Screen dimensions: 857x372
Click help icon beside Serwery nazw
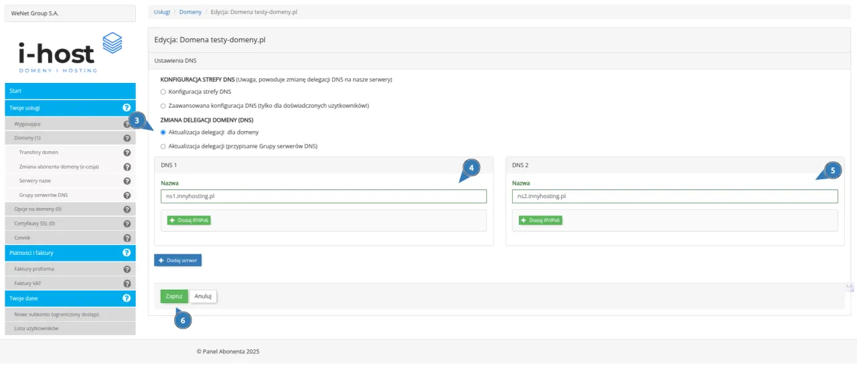point(127,181)
